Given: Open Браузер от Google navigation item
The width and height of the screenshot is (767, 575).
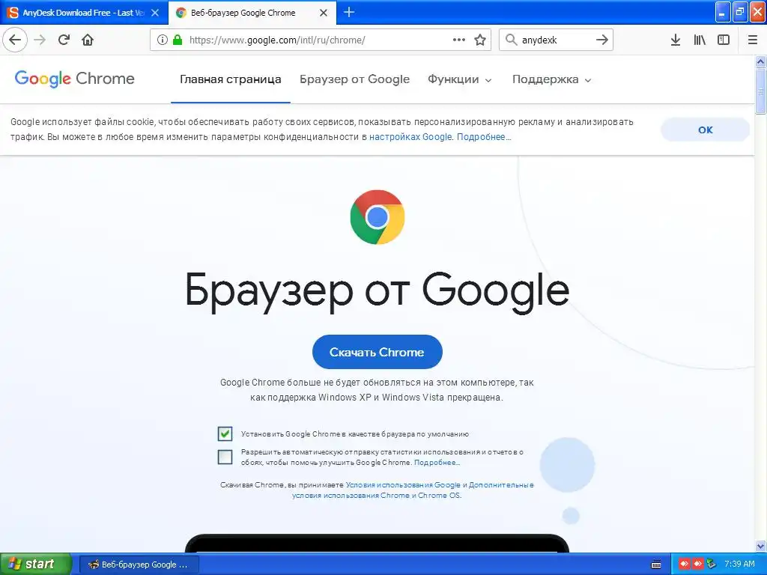Looking at the screenshot, I should 354,79.
